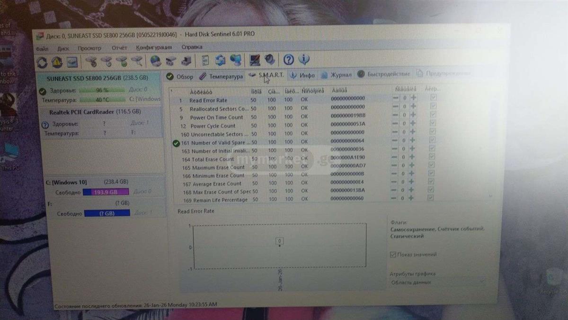The width and height of the screenshot is (568, 320).
Task: Open Help via the blue question mark icon
Action: coord(289,60)
